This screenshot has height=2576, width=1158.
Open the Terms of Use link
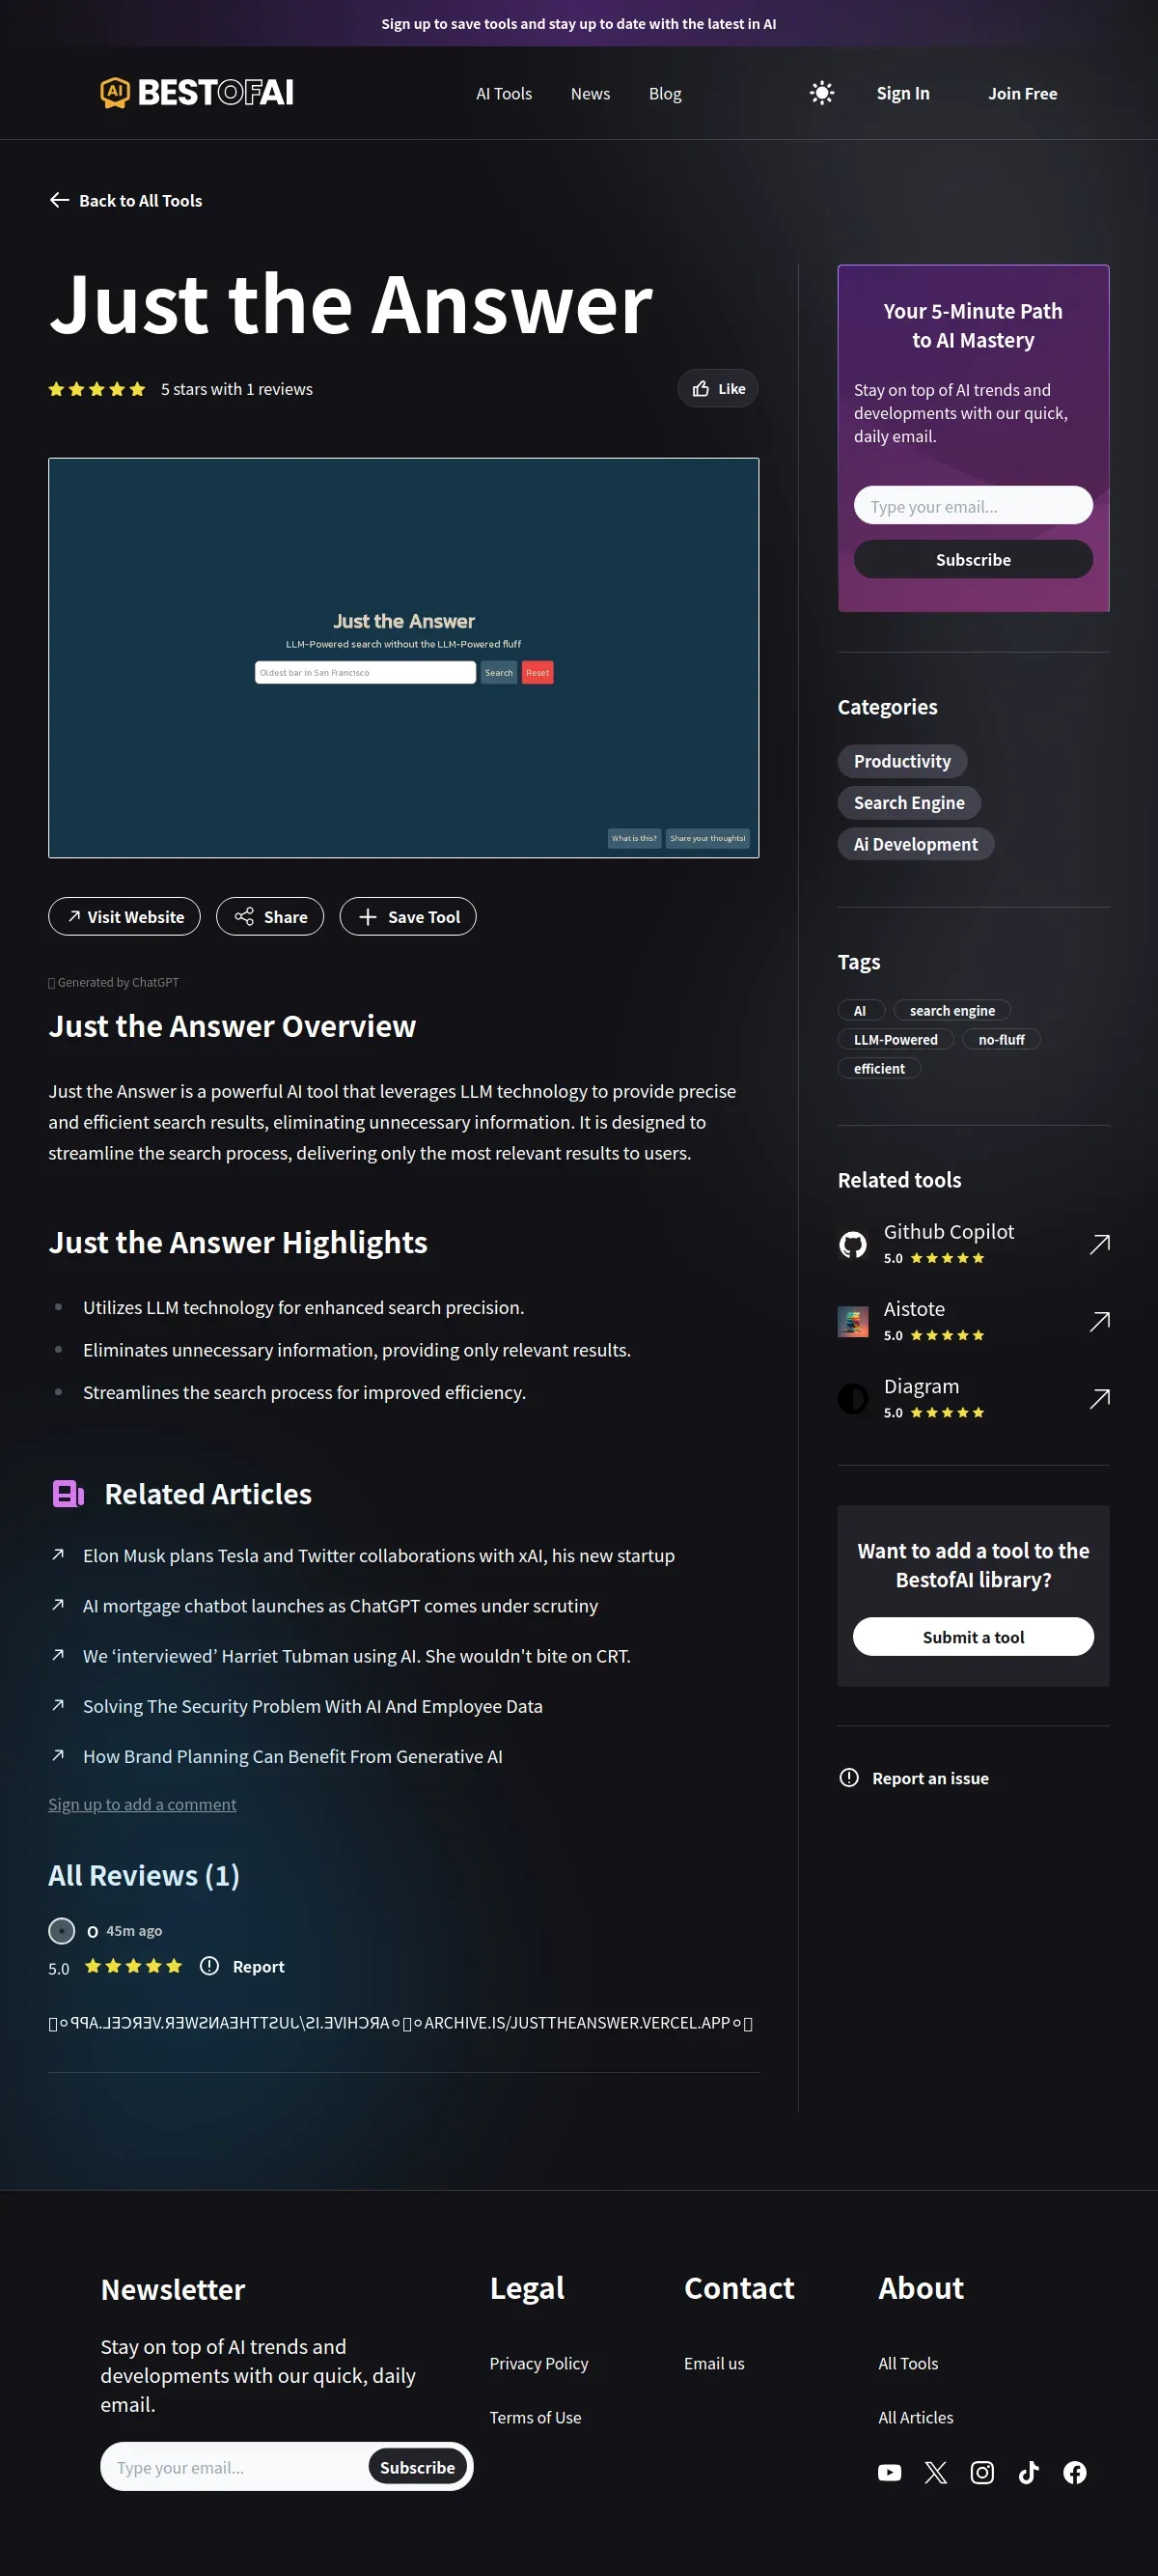(536, 2417)
